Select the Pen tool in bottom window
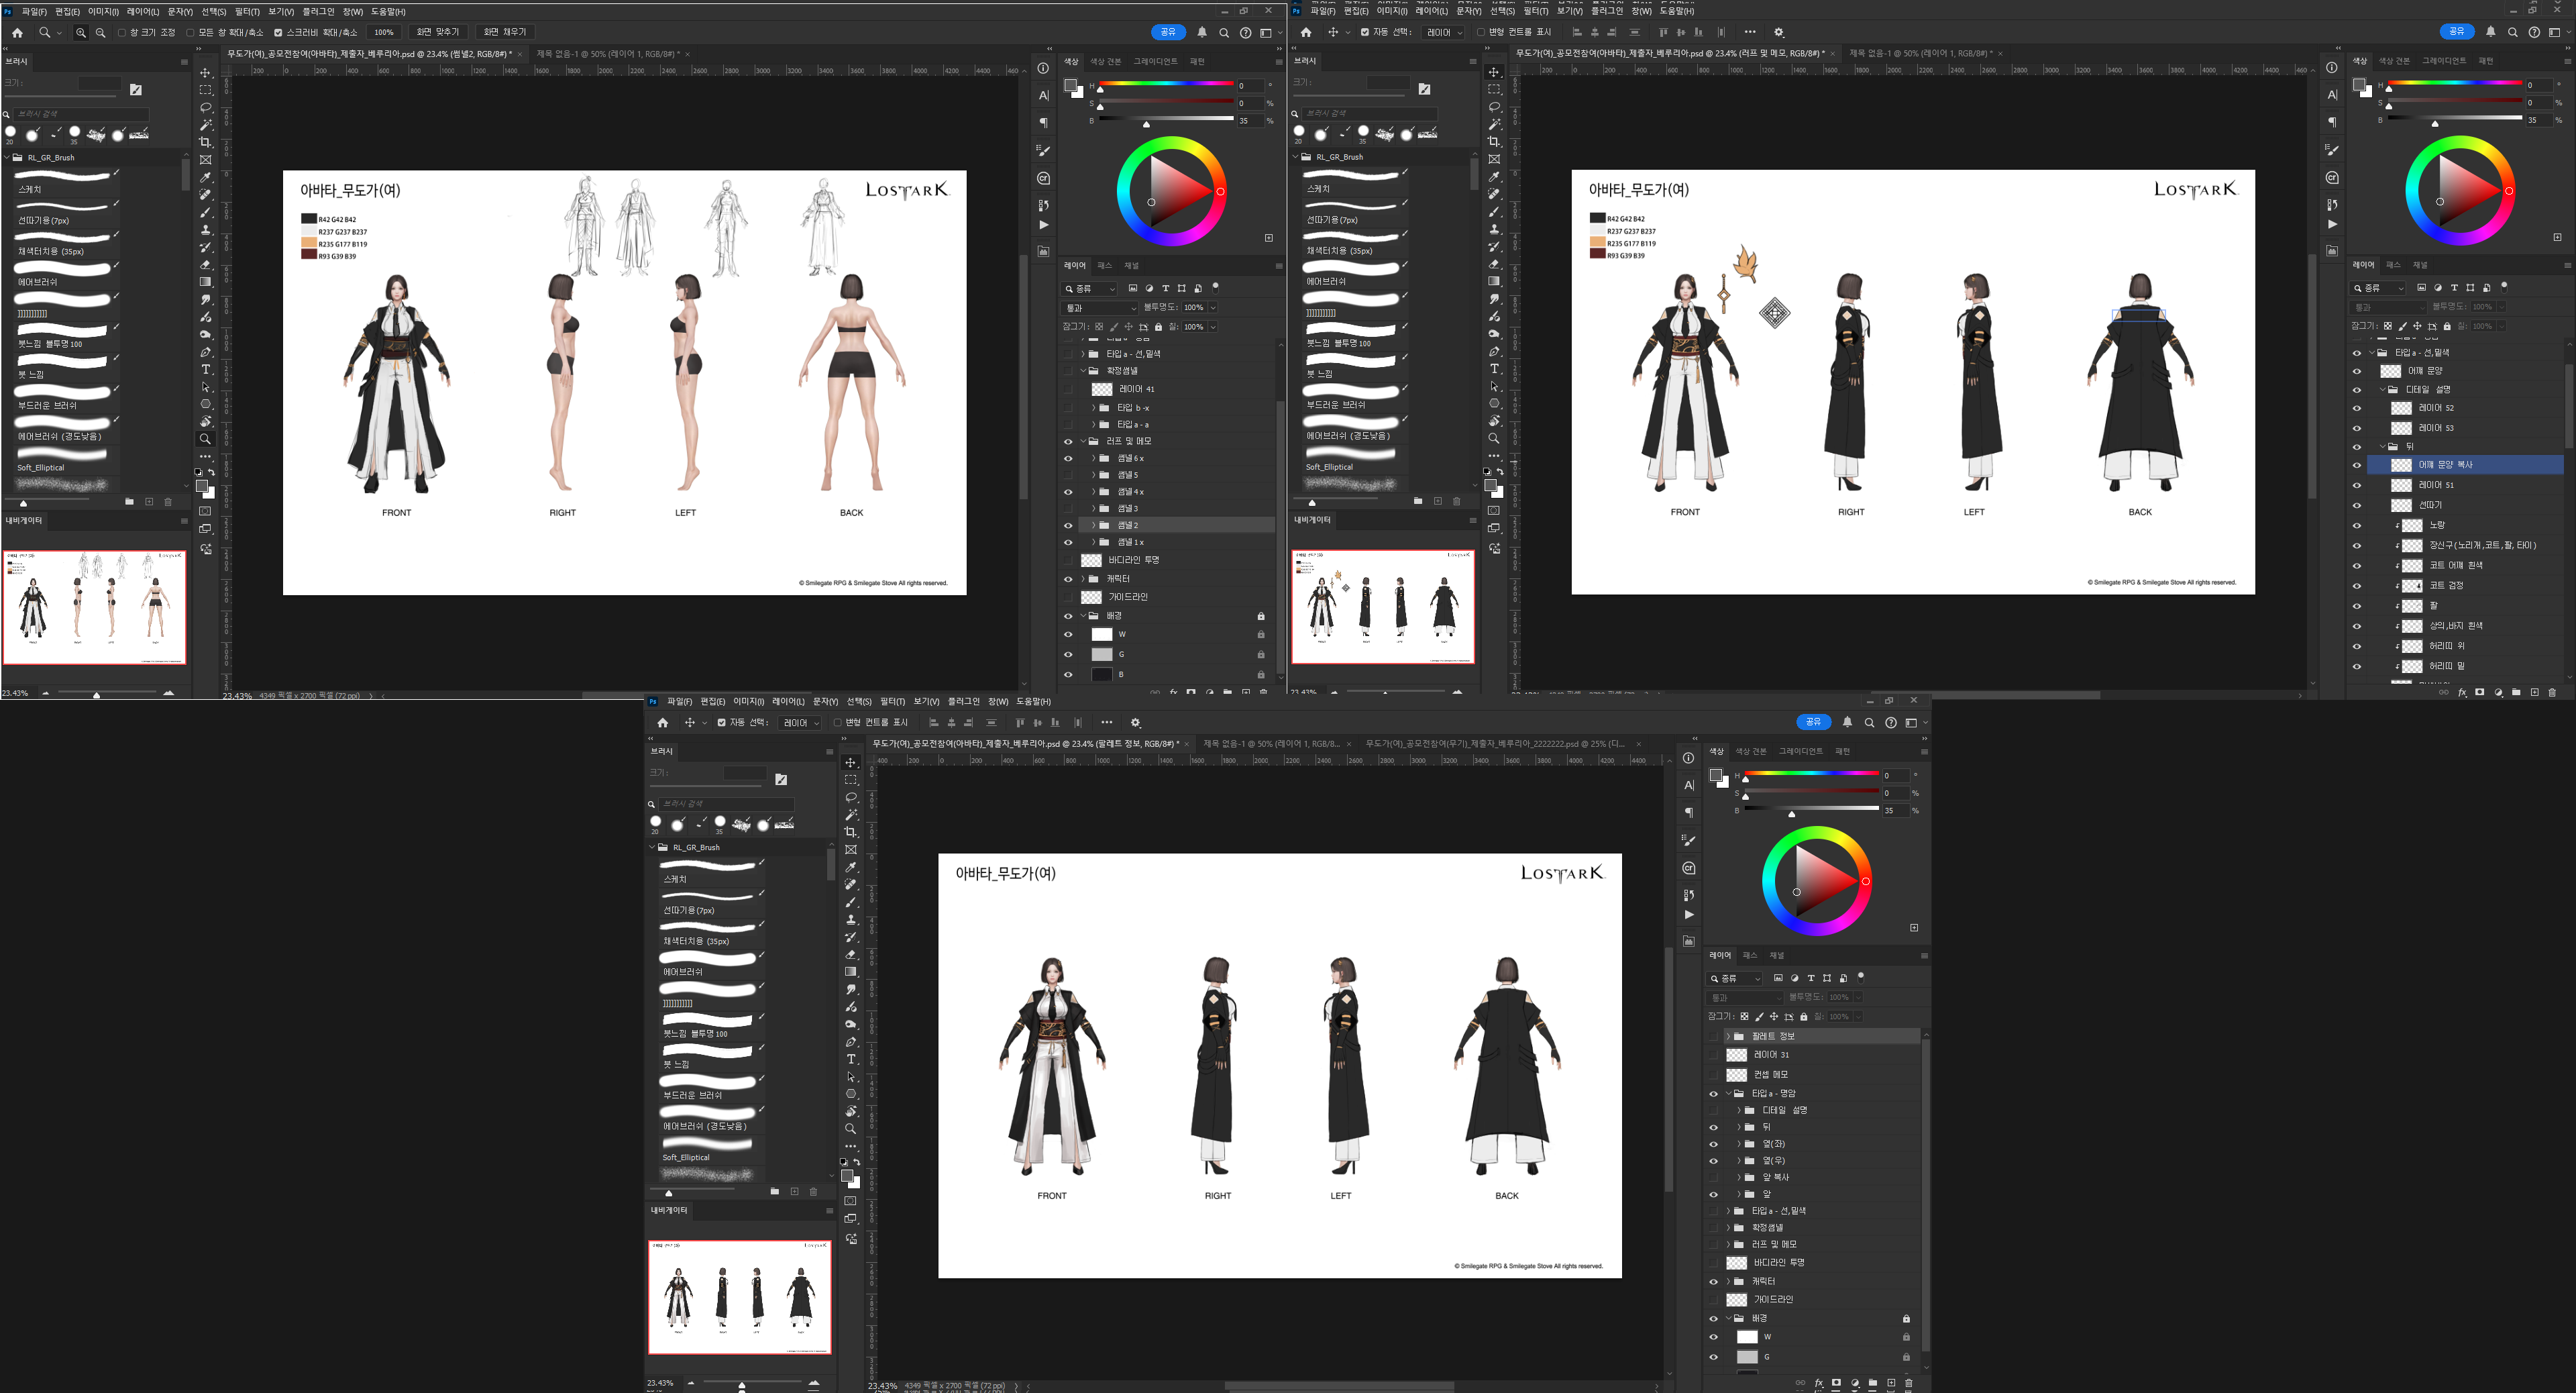 851,1042
